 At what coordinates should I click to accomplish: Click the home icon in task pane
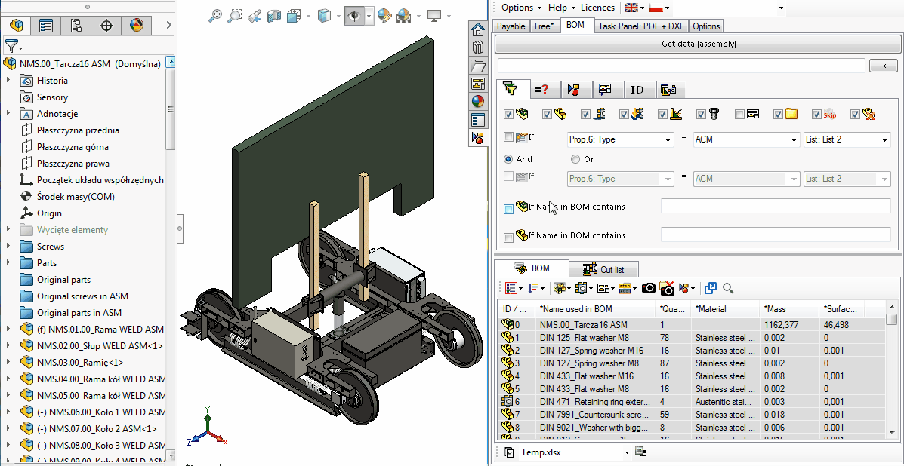point(477,30)
